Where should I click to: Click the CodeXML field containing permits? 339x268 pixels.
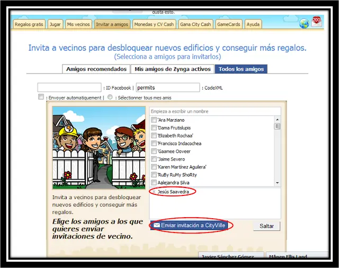168,87
